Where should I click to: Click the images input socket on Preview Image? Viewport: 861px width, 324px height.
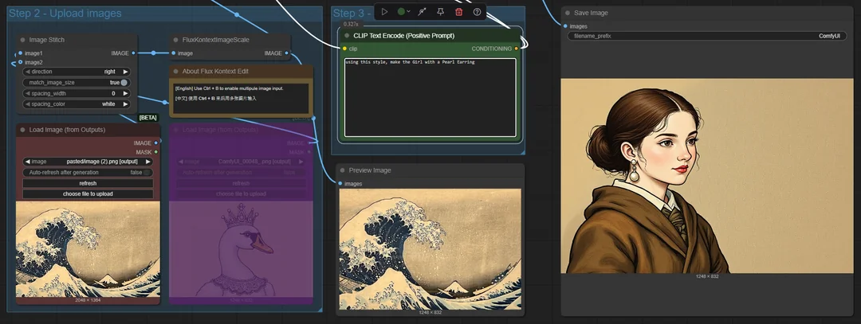[x=340, y=183]
